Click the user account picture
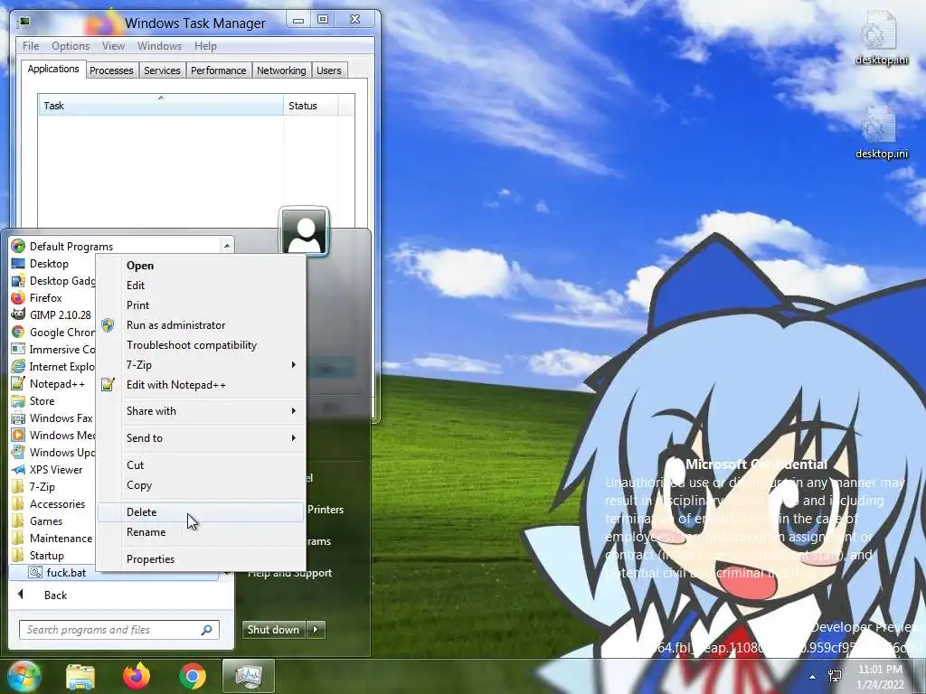This screenshot has width=926, height=694. (x=304, y=231)
